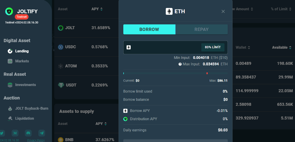Sort by Available column
Screen dimensions: 295x142
282,47
